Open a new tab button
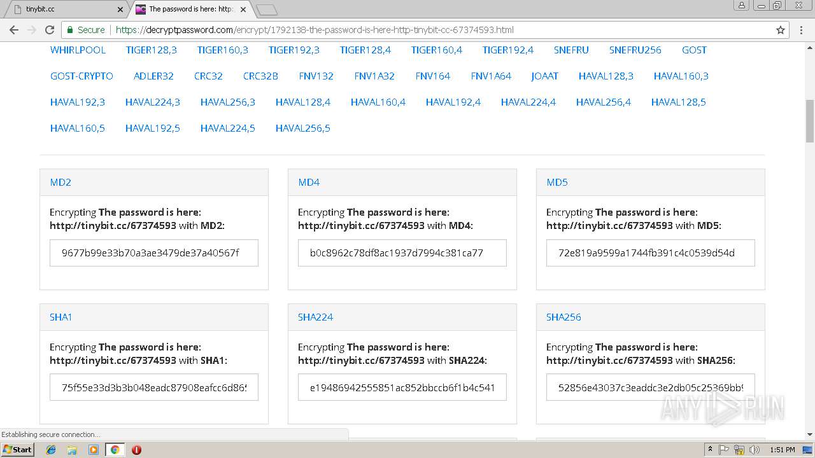The width and height of the screenshot is (815, 458). 266,10
